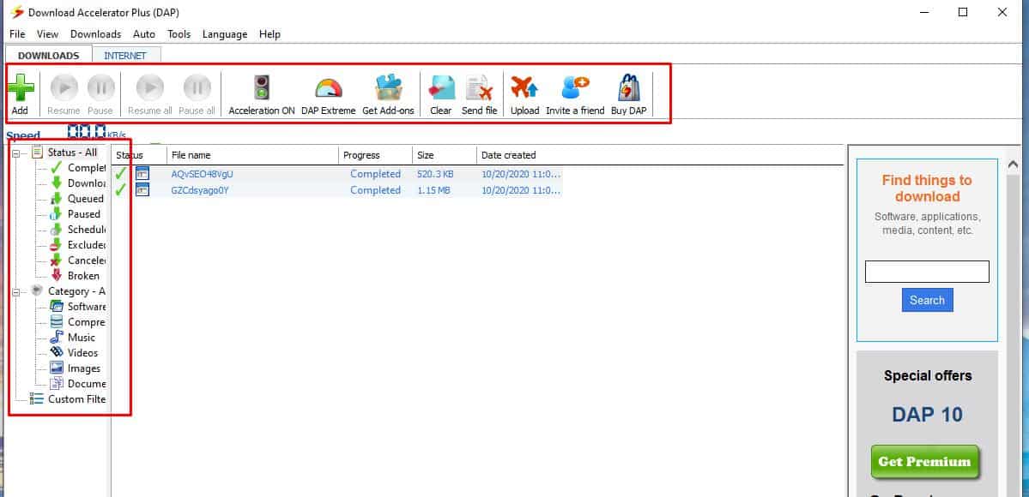Sort by Progress column header
This screenshot has height=497, width=1029.
point(375,155)
